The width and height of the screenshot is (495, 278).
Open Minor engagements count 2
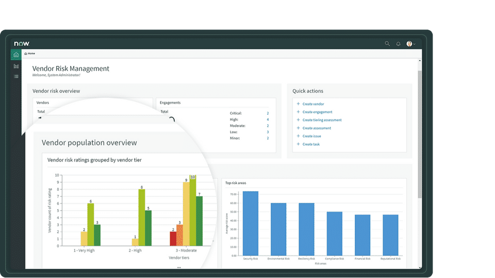click(x=268, y=138)
